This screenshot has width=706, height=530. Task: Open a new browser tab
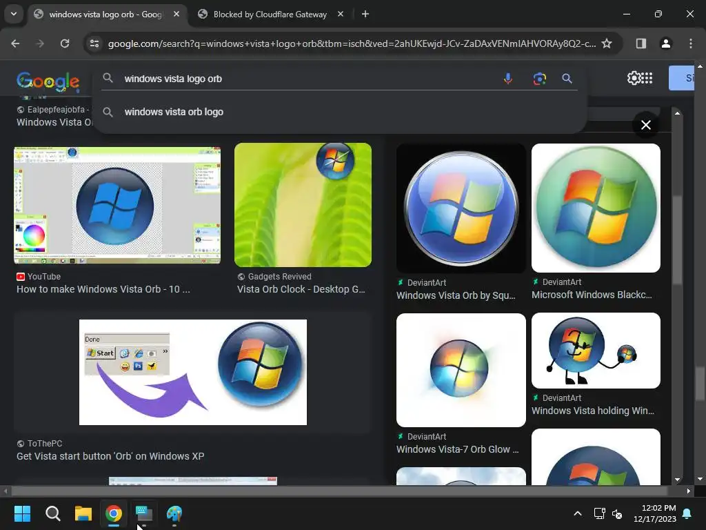pyautogui.click(x=365, y=14)
